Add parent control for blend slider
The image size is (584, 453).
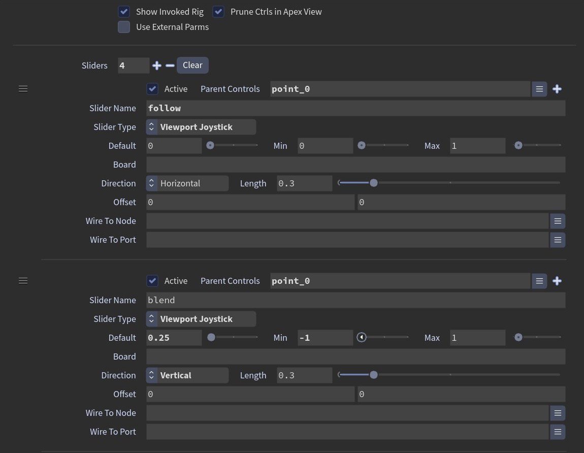coord(557,281)
